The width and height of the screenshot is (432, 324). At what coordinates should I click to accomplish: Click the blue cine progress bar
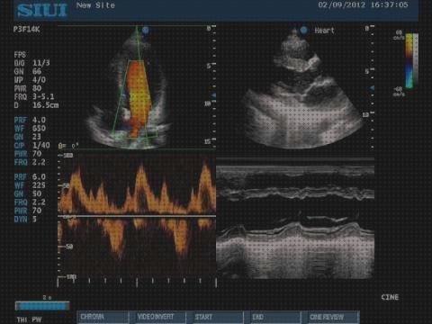[x=42, y=306]
